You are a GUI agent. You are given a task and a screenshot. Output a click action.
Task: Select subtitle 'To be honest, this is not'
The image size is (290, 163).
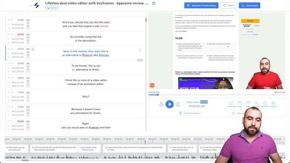pos(86,67)
